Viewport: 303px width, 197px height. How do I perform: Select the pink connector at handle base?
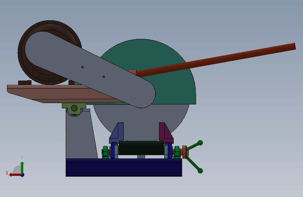[134, 72]
